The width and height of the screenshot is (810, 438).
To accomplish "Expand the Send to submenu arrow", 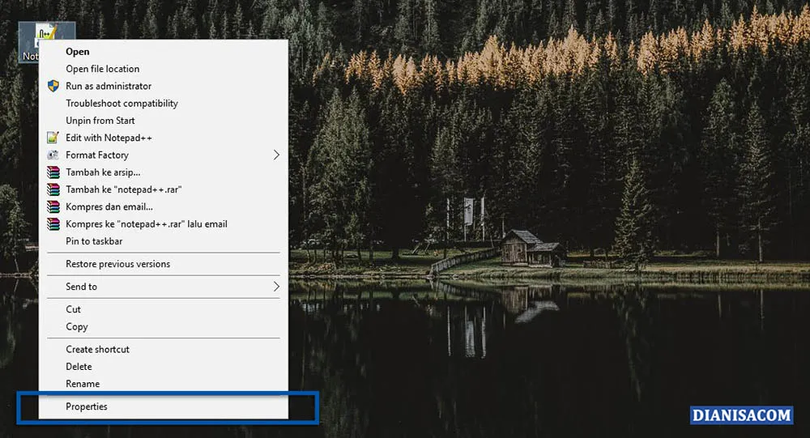I will [x=276, y=286].
